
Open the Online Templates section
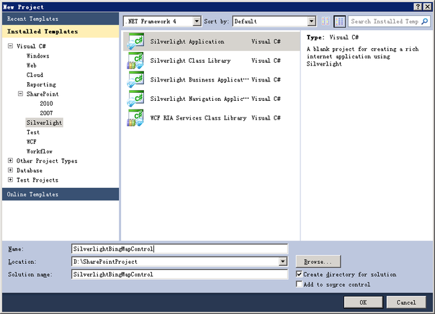[60, 194]
